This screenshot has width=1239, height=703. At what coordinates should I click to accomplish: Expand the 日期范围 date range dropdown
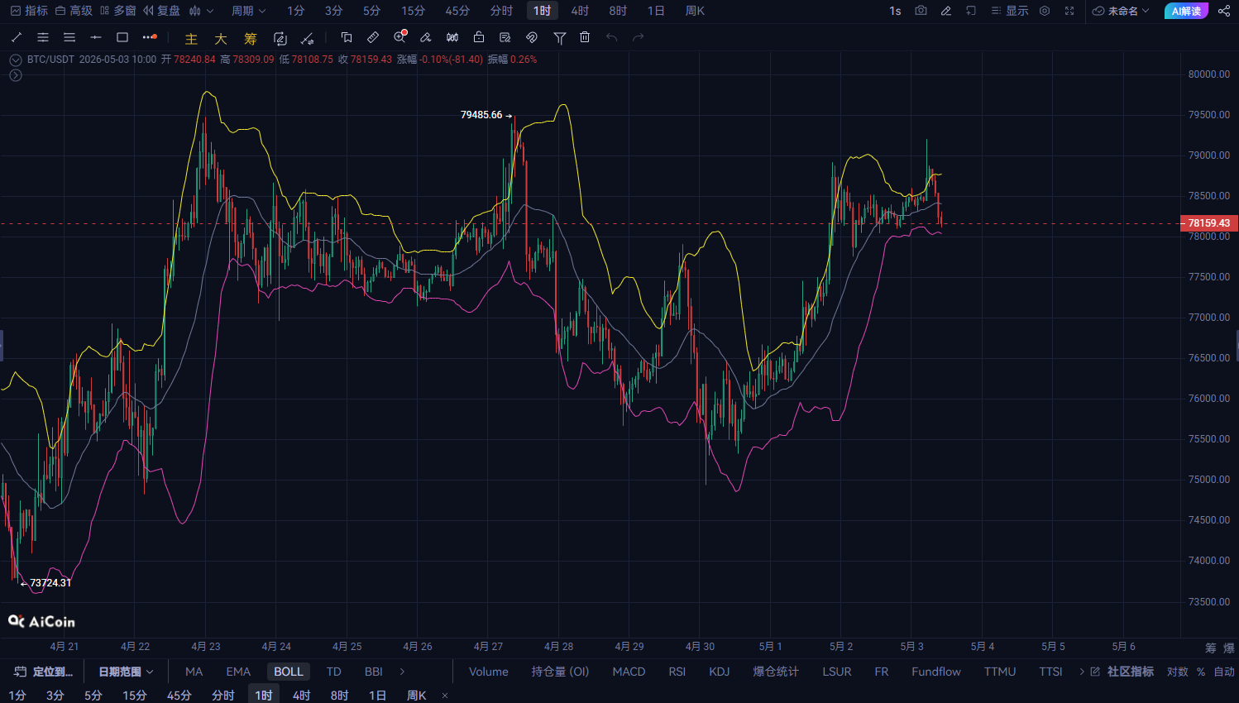[126, 672]
